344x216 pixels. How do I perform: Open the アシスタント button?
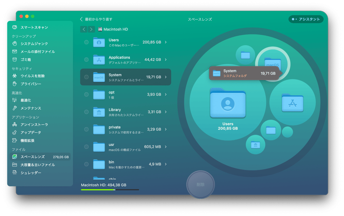pos(306,19)
